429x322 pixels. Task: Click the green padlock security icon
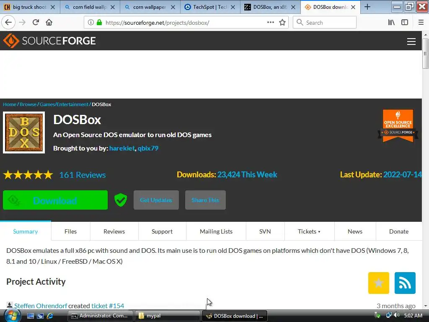pos(100,23)
